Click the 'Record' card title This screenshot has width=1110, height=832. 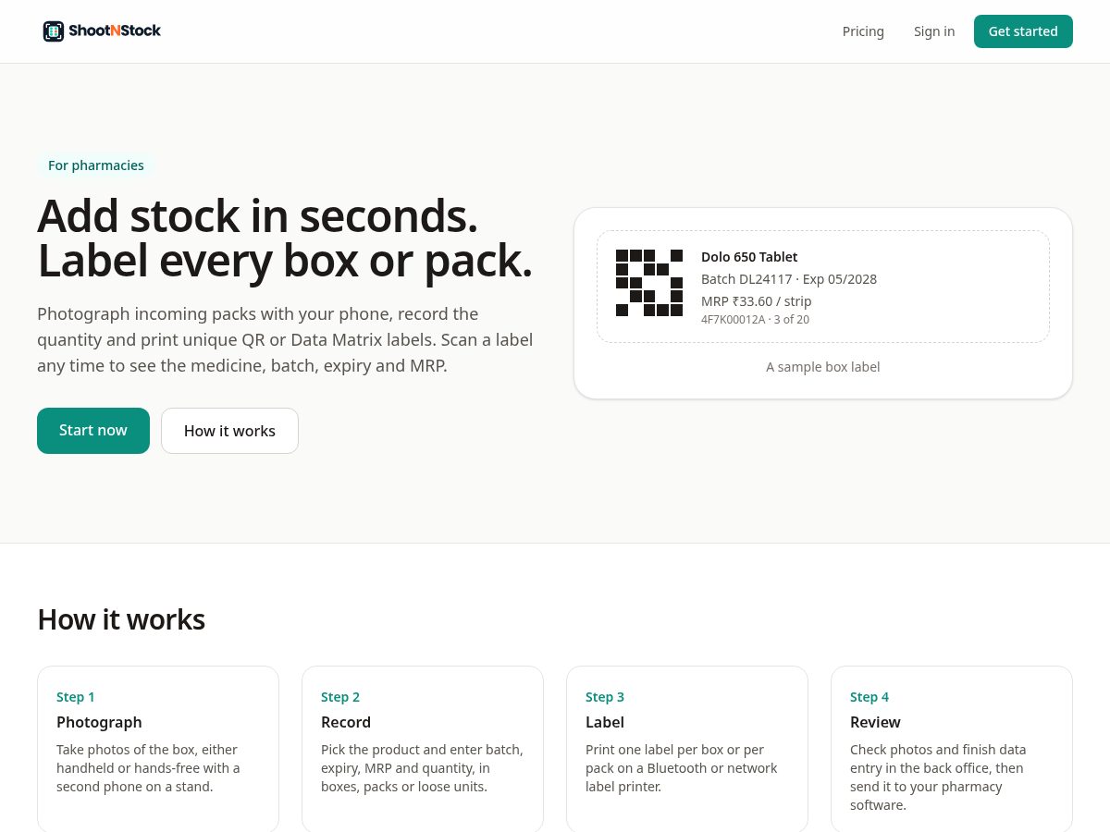(x=346, y=722)
